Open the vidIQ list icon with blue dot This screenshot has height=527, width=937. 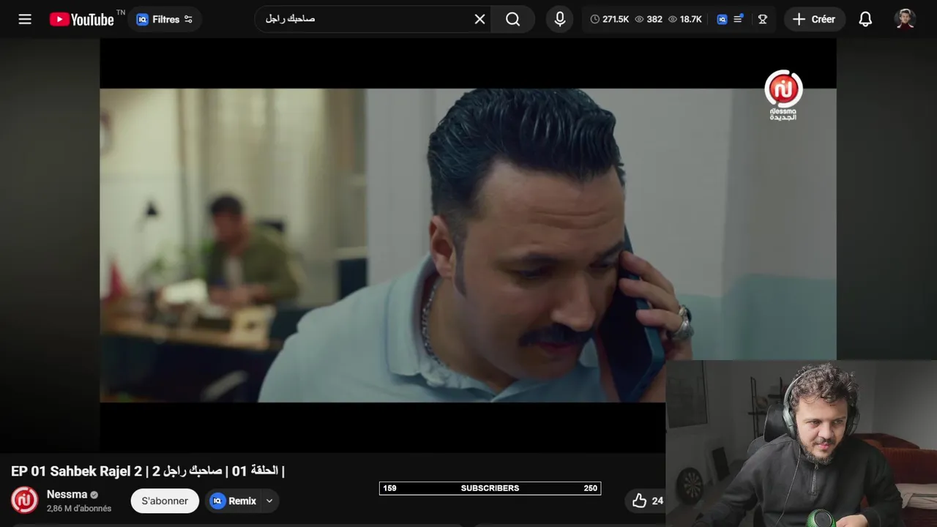[x=739, y=19]
